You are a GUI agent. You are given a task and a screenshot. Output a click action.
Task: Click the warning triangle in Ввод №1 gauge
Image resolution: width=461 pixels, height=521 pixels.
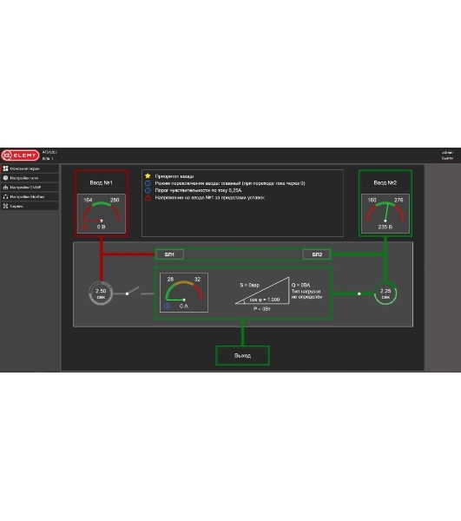coord(85,227)
